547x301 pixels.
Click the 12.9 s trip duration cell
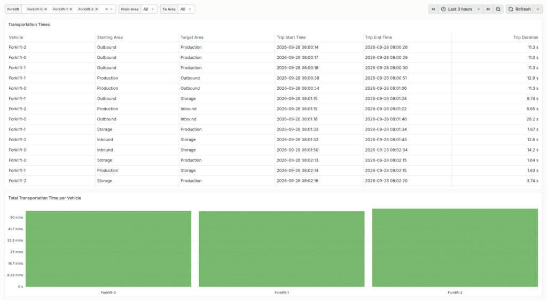[533, 78]
